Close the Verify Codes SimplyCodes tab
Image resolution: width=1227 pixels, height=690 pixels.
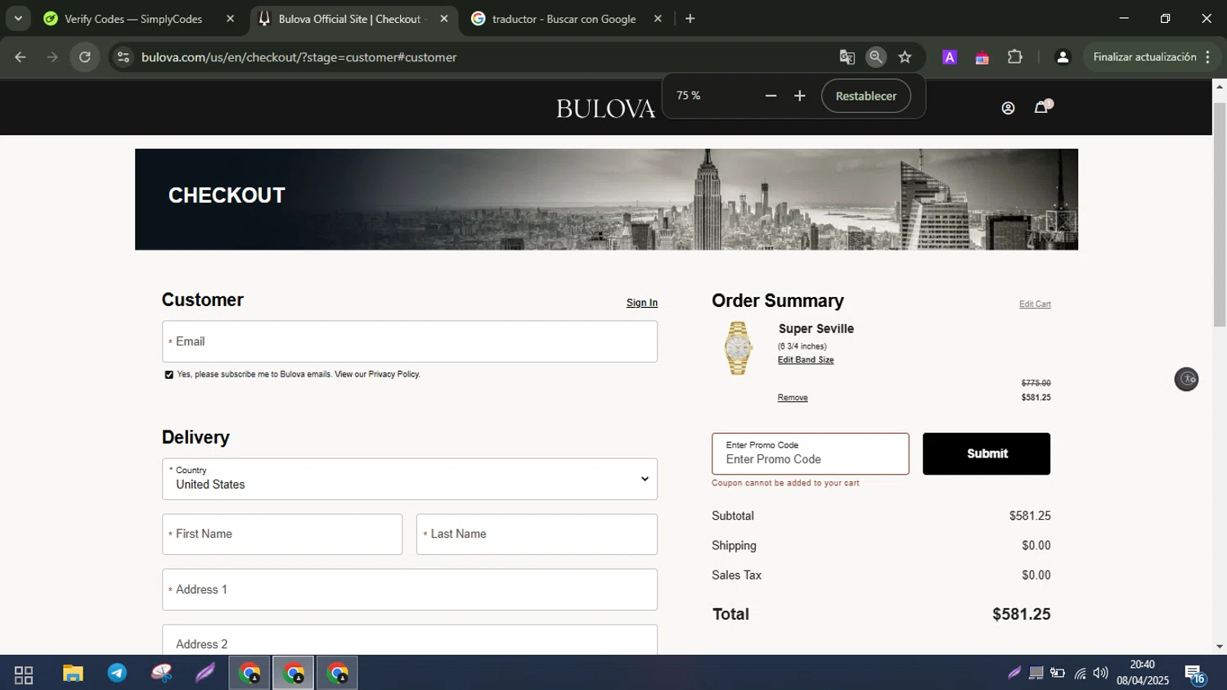point(230,19)
